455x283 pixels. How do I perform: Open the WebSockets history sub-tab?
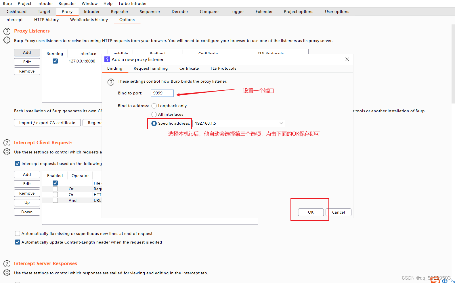pyautogui.click(x=89, y=20)
